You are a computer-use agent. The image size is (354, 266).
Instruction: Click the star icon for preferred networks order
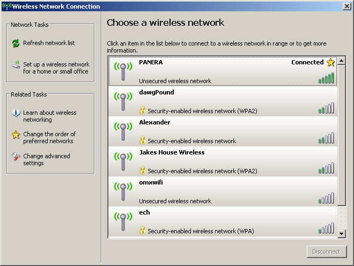[x=16, y=135]
